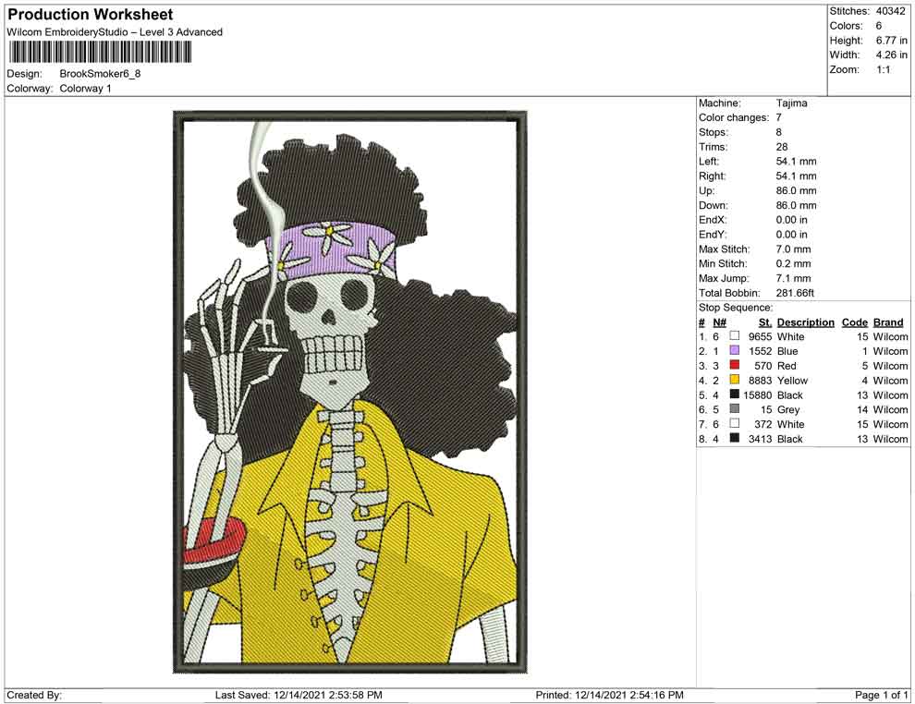Image resolution: width=915 pixels, height=704 pixels.
Task: Click the machine value 'Tajima'
Action: coord(791,103)
